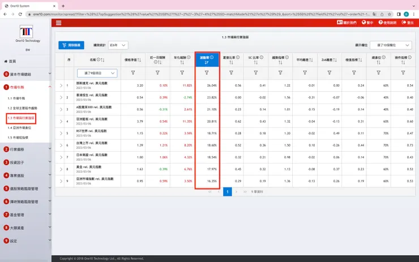
Task: Select the One10 System browser tab
Action: 29,6
